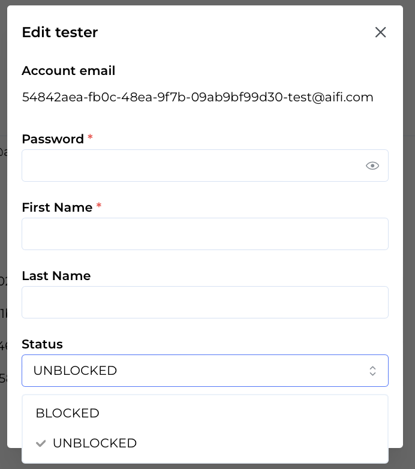Click the Password field label
The width and height of the screenshot is (415, 469).
point(53,139)
